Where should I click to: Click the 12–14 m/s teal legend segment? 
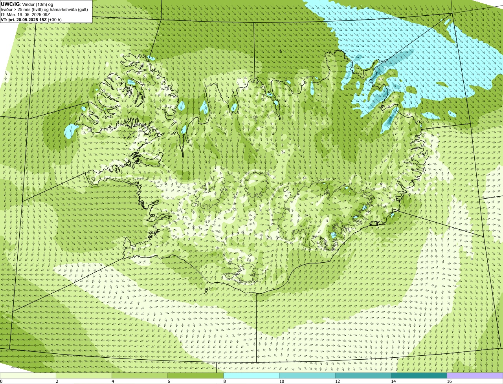(x=363, y=375)
